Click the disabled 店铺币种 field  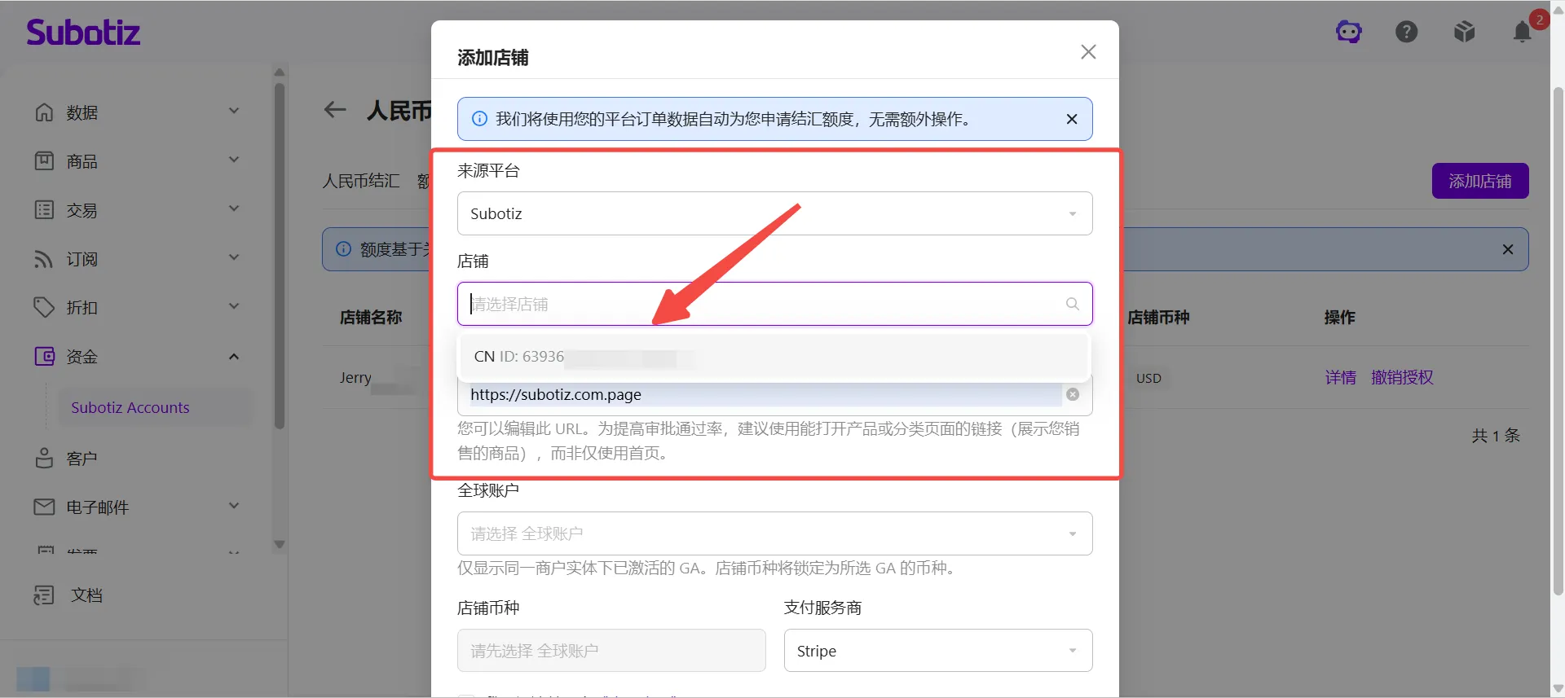click(x=611, y=651)
